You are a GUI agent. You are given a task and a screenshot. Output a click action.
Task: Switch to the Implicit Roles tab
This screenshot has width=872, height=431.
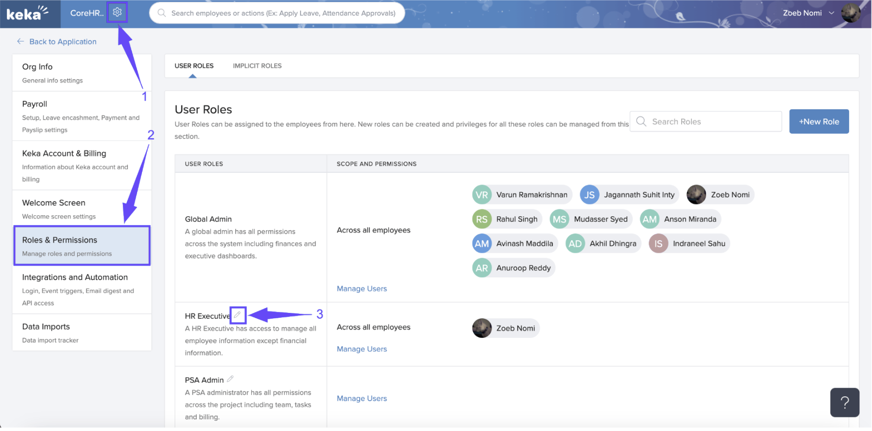tap(257, 66)
